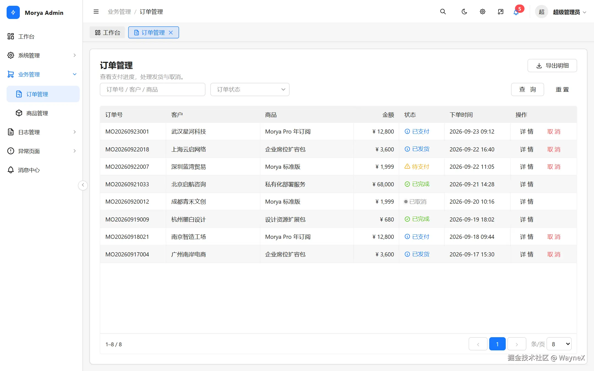
Task: Open notifications bell with badge 5
Action: pyautogui.click(x=516, y=12)
